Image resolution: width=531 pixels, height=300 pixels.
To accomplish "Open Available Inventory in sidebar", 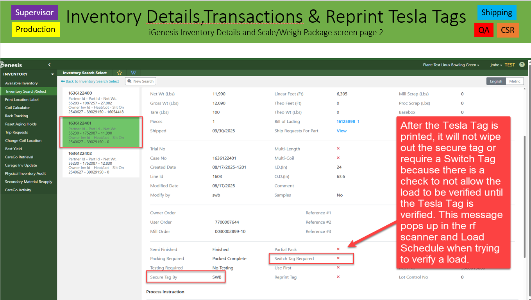I will (x=21, y=83).
